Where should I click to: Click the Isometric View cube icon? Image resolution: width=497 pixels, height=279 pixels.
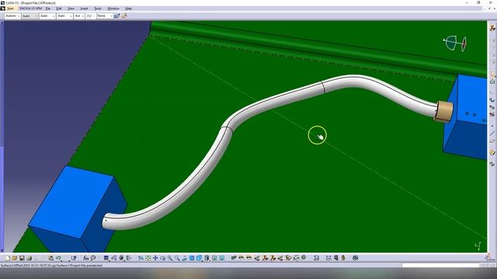pyautogui.click(x=199, y=258)
